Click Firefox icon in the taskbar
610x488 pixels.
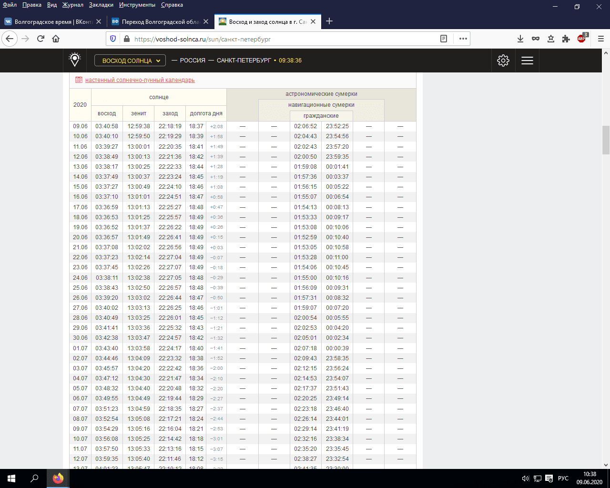click(58, 478)
